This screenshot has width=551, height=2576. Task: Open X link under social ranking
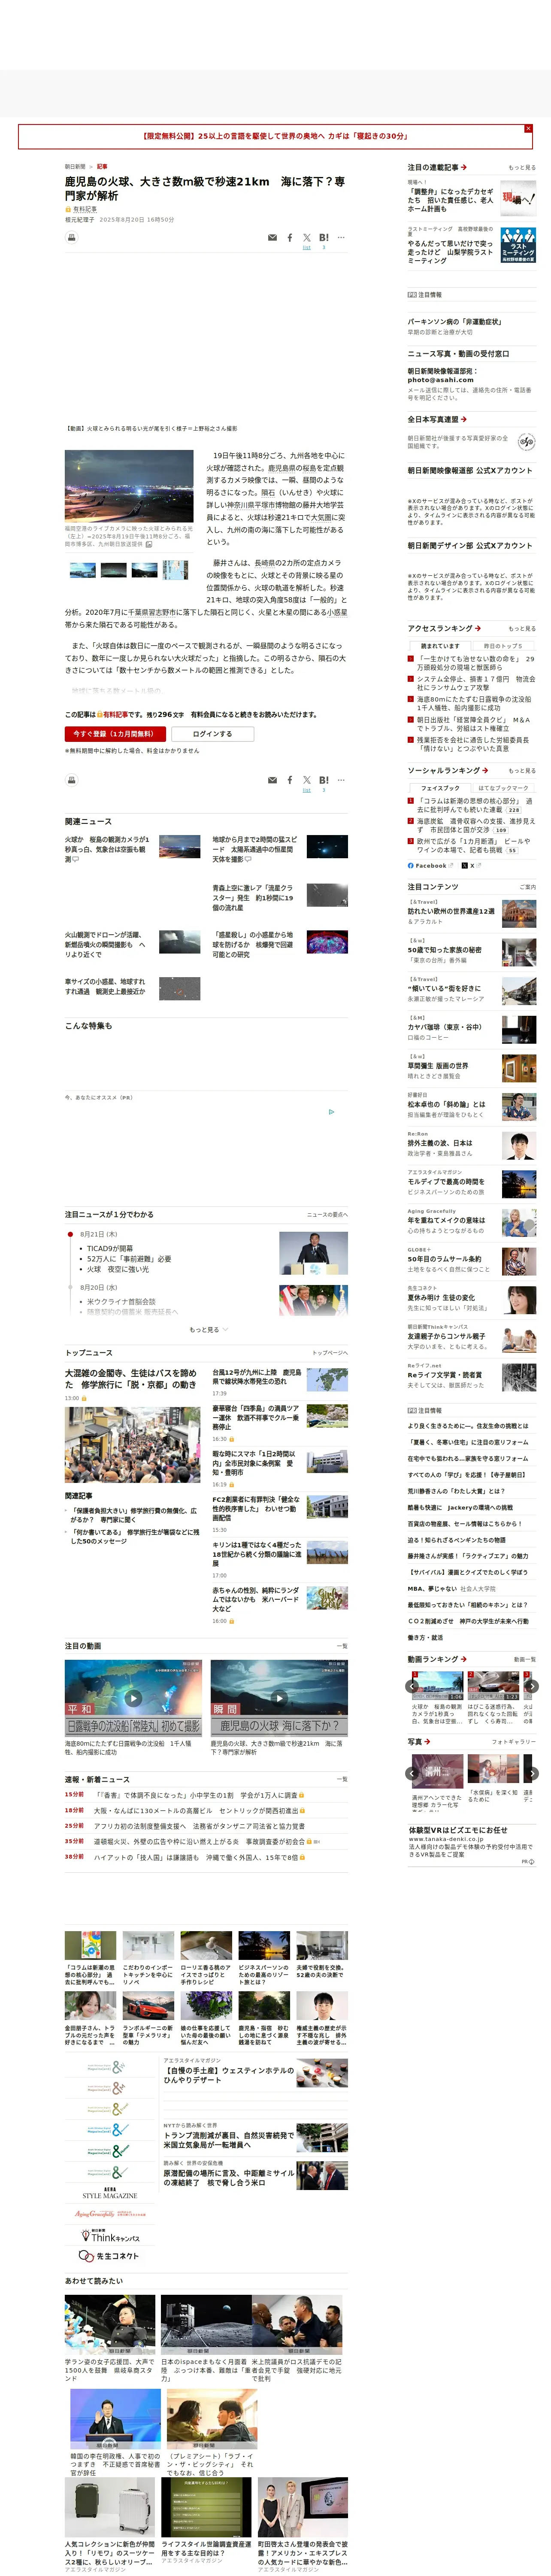472,866
